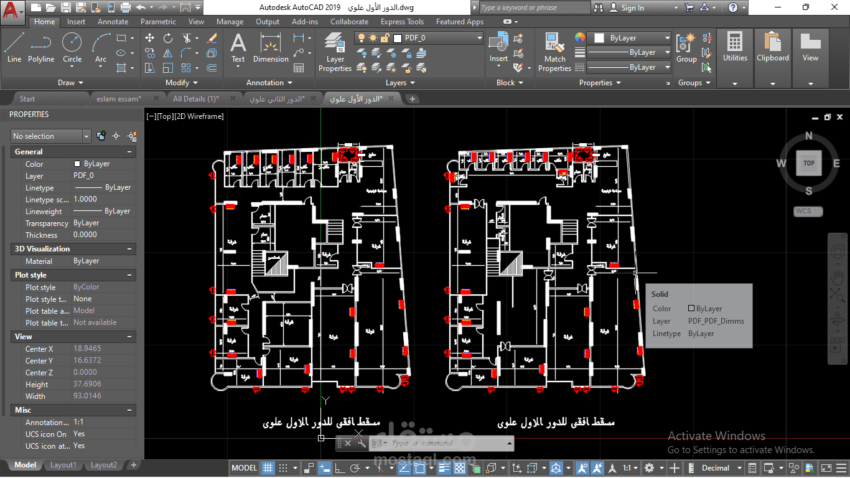This screenshot has width=850, height=478.
Task: Click the Group tool icon
Action: pos(686,48)
